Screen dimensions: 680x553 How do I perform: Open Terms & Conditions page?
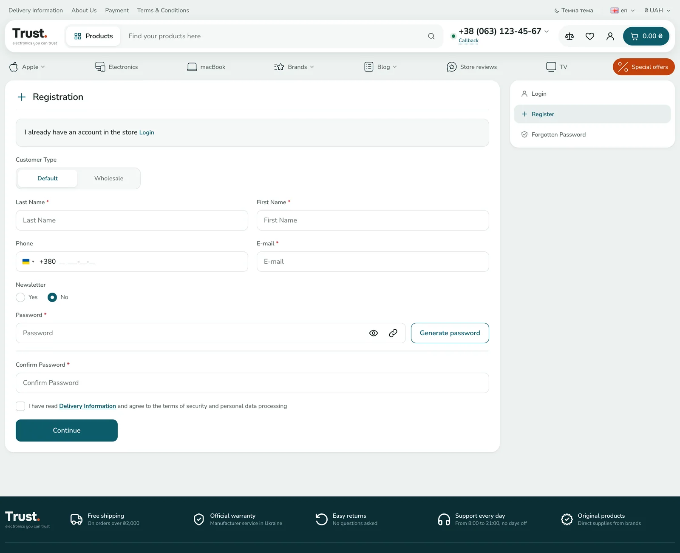click(163, 10)
